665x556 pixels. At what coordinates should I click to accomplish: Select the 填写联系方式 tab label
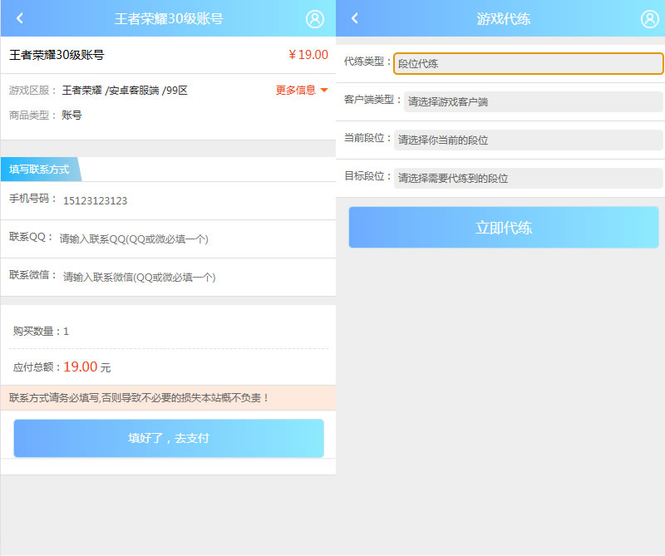click(41, 170)
